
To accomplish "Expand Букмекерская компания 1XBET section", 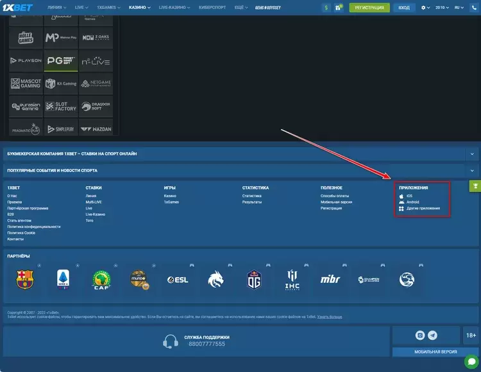I will (240, 154).
